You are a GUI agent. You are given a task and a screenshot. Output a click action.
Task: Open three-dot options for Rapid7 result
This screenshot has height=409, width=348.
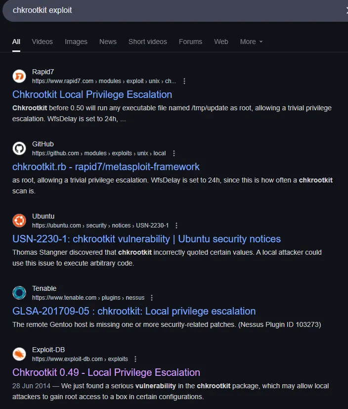coord(184,81)
